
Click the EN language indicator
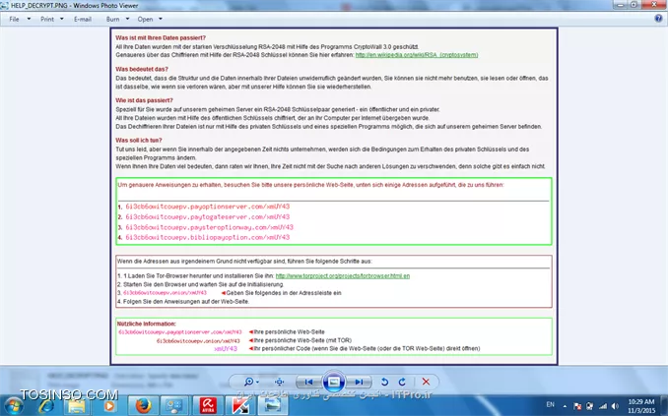[x=551, y=404]
